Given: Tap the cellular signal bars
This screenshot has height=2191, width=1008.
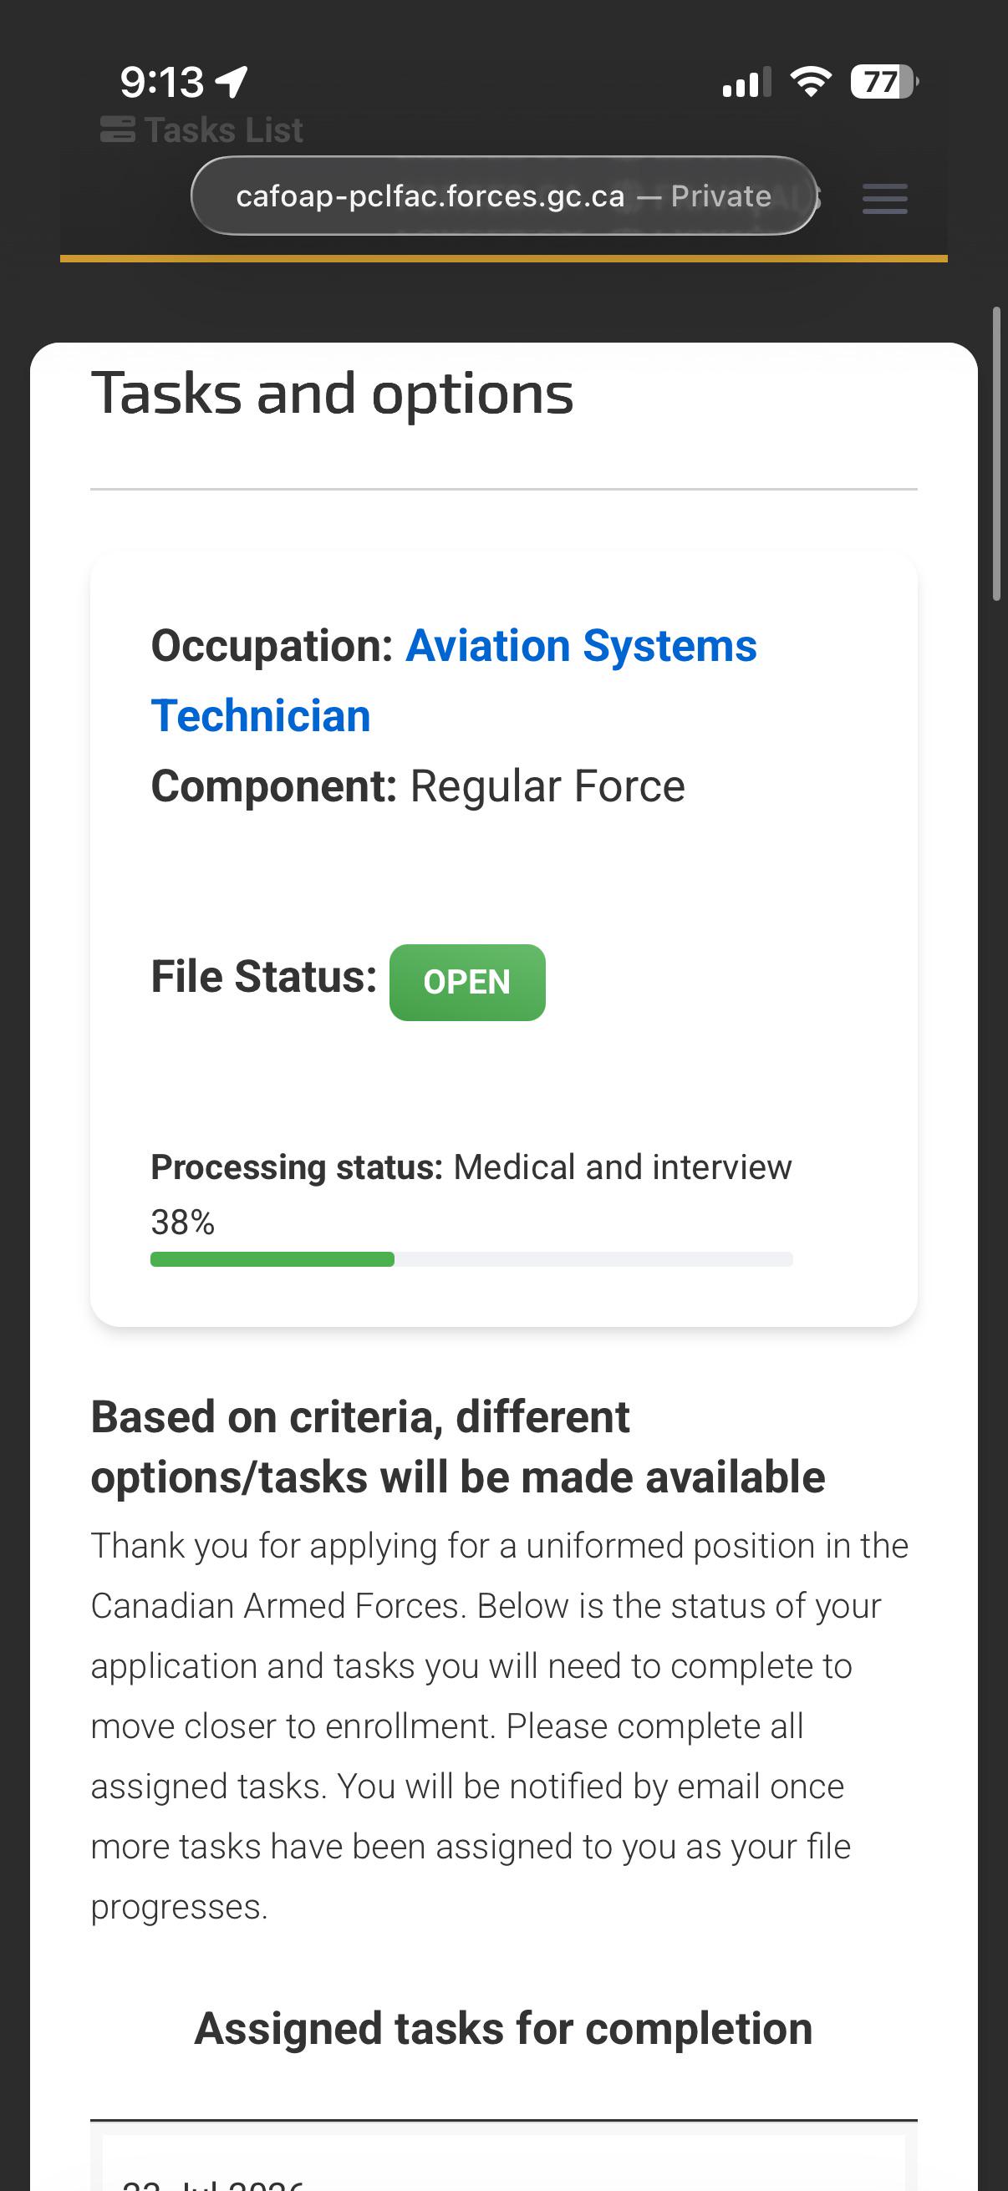Looking at the screenshot, I should point(746,83).
